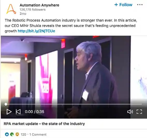The width and height of the screenshot is (147, 138).
Task: Click the blue Like reaction icon
Action: (x=7, y=134)
